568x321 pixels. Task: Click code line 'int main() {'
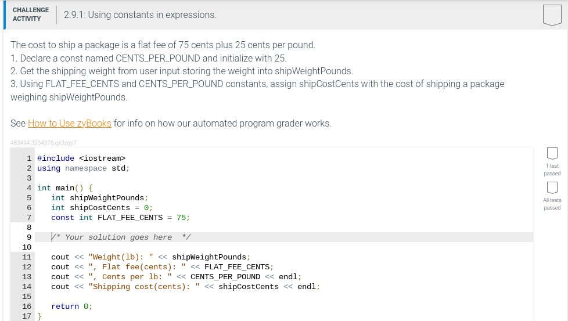coord(65,188)
